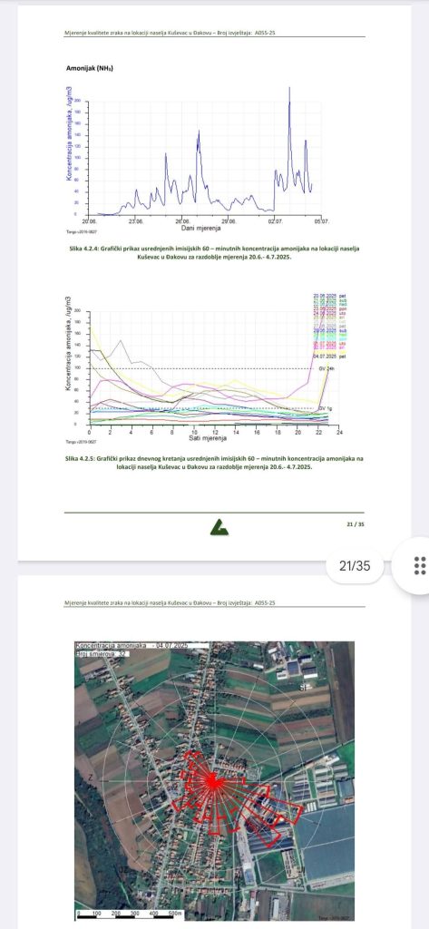Tap the daily hourly ammonia concentration chart
The width and height of the screenshot is (429, 929).
(x=206, y=368)
